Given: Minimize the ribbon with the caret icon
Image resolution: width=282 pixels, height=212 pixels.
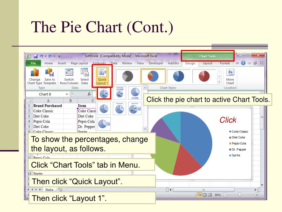Looking at the screenshot, I should coord(237,63).
